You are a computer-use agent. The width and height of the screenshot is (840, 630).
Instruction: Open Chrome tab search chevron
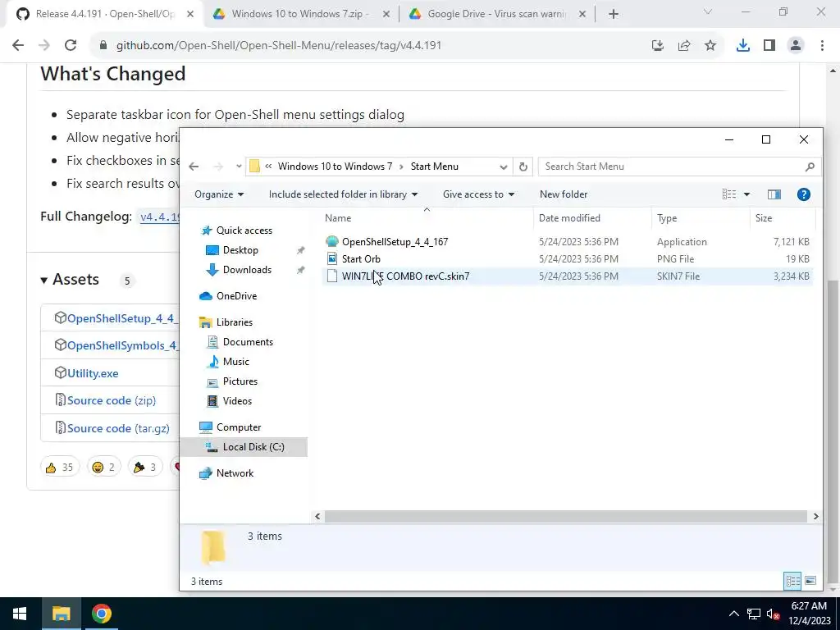pyautogui.click(x=708, y=11)
